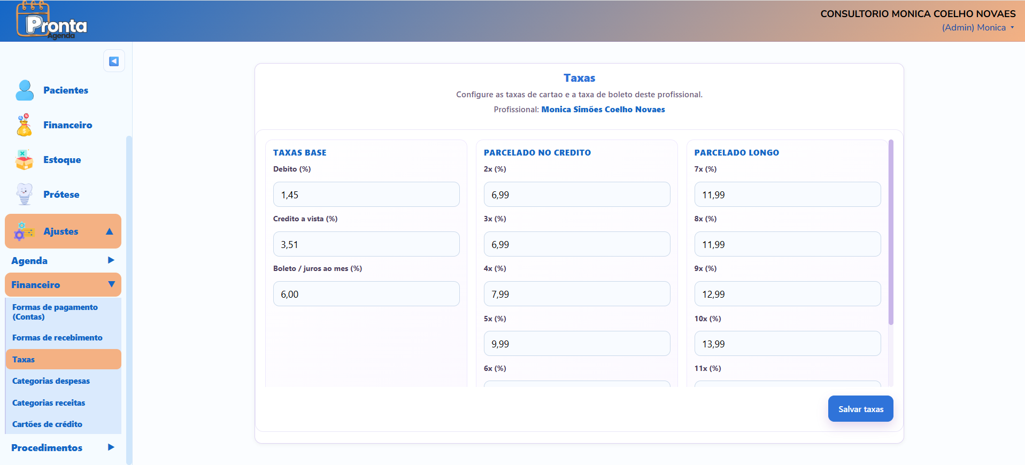
Task: Click the Financeiro money bag icon
Action: click(x=25, y=125)
